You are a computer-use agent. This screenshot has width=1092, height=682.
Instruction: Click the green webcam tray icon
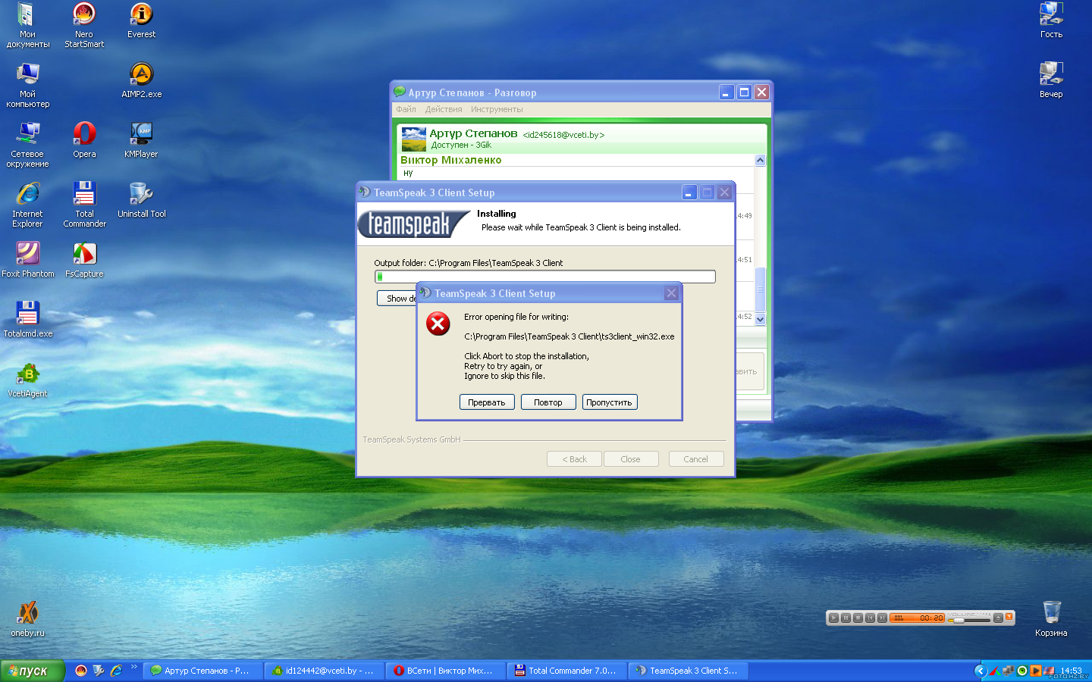pyautogui.click(x=1022, y=671)
